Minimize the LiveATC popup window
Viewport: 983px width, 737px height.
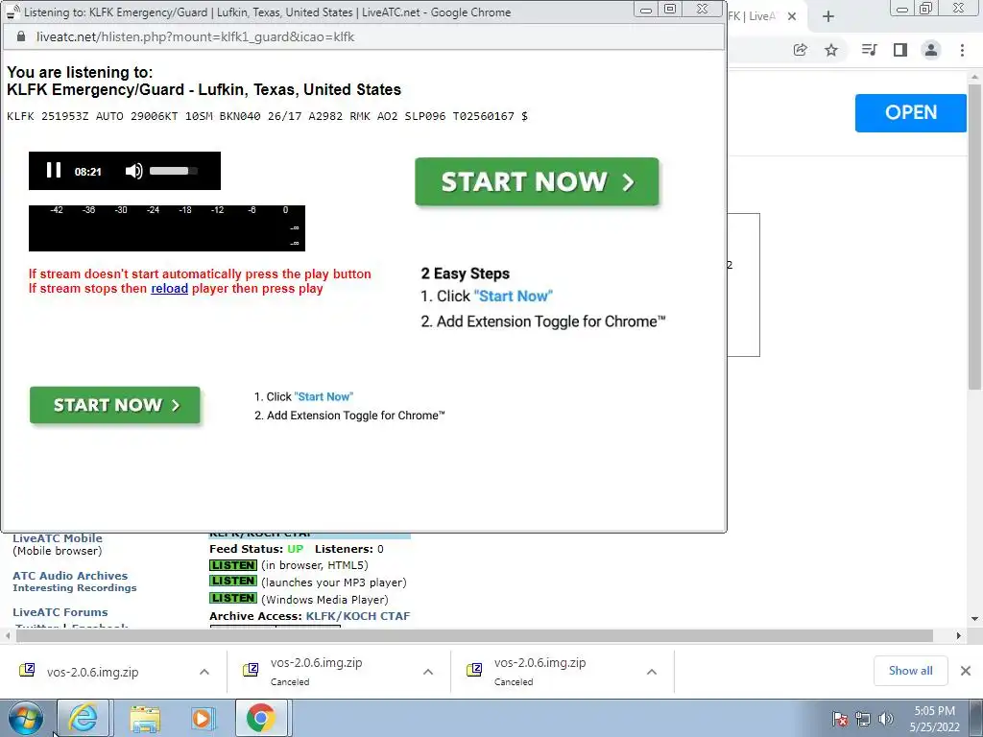(646, 9)
